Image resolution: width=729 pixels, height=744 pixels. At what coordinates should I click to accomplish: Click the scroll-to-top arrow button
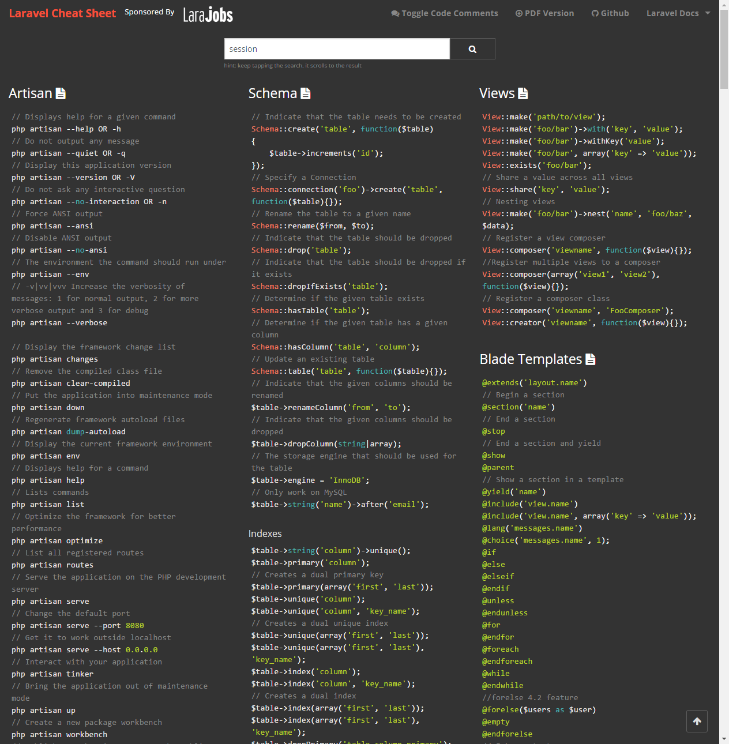click(x=697, y=721)
